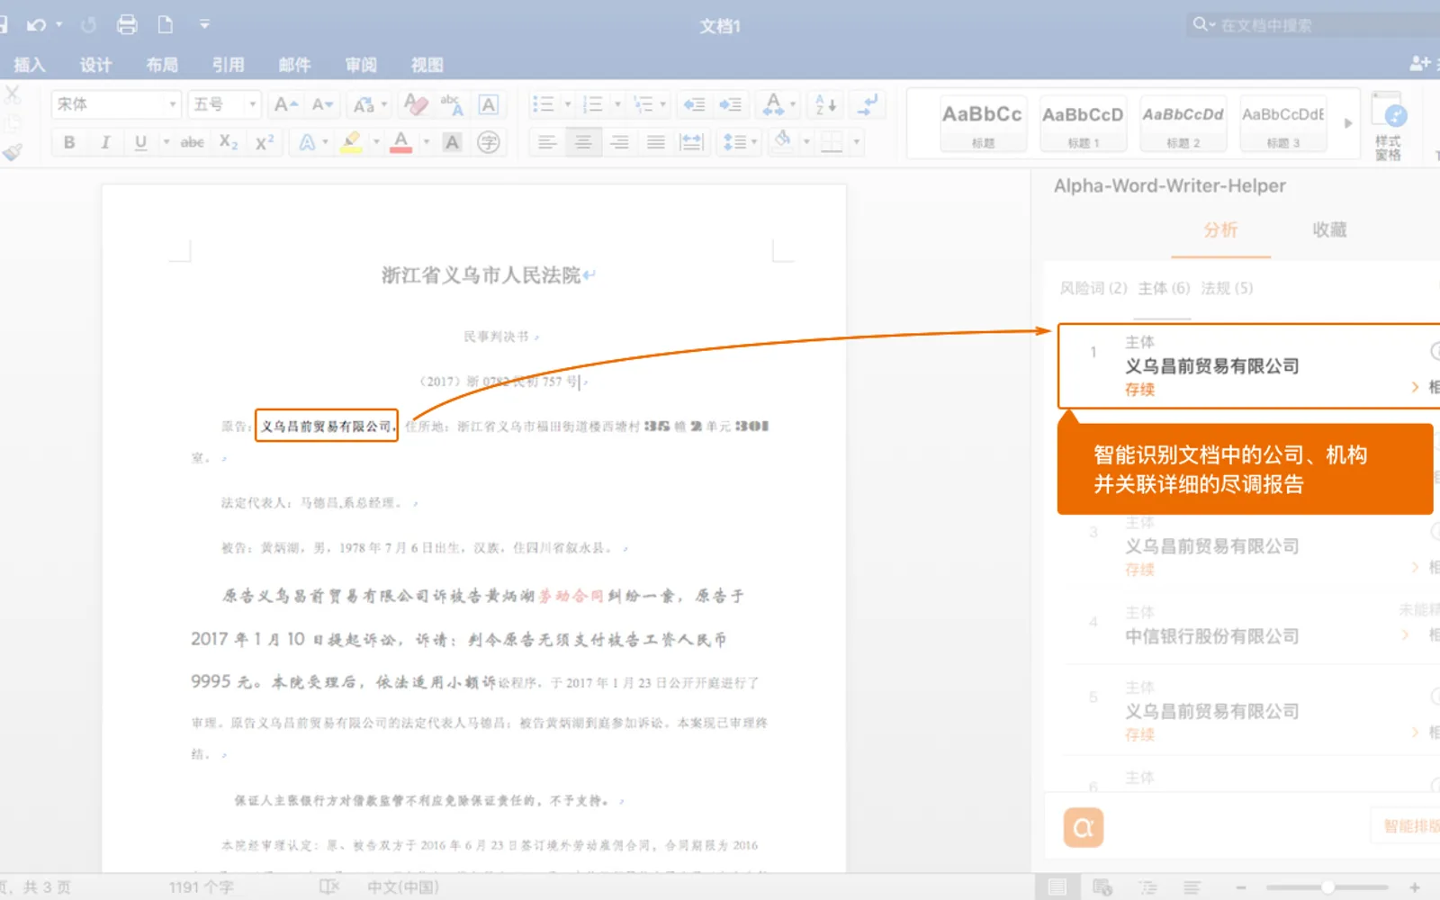The height and width of the screenshot is (900, 1440).
Task: Click the orange Alpha logo button
Action: point(1084,827)
